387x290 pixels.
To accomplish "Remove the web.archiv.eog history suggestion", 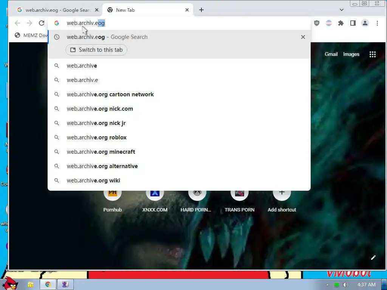I will tap(303, 37).
